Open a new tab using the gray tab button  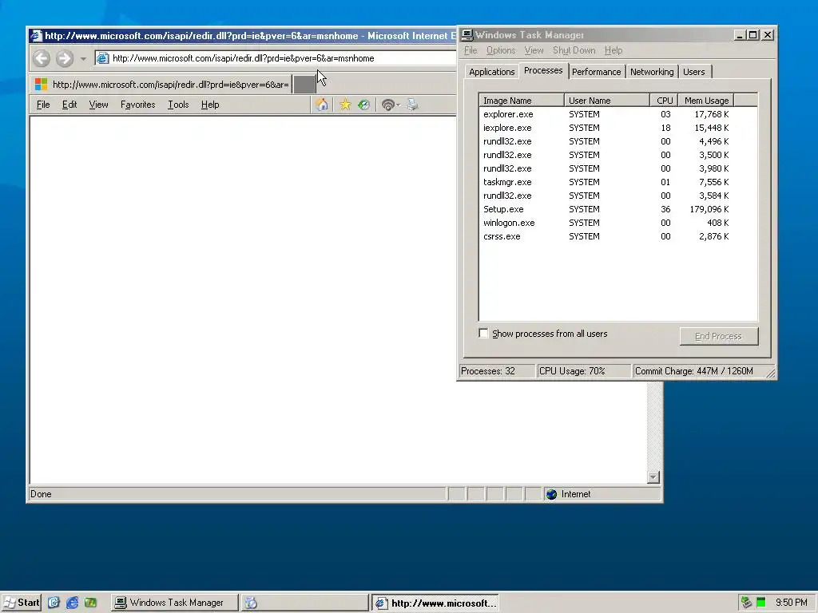[304, 85]
